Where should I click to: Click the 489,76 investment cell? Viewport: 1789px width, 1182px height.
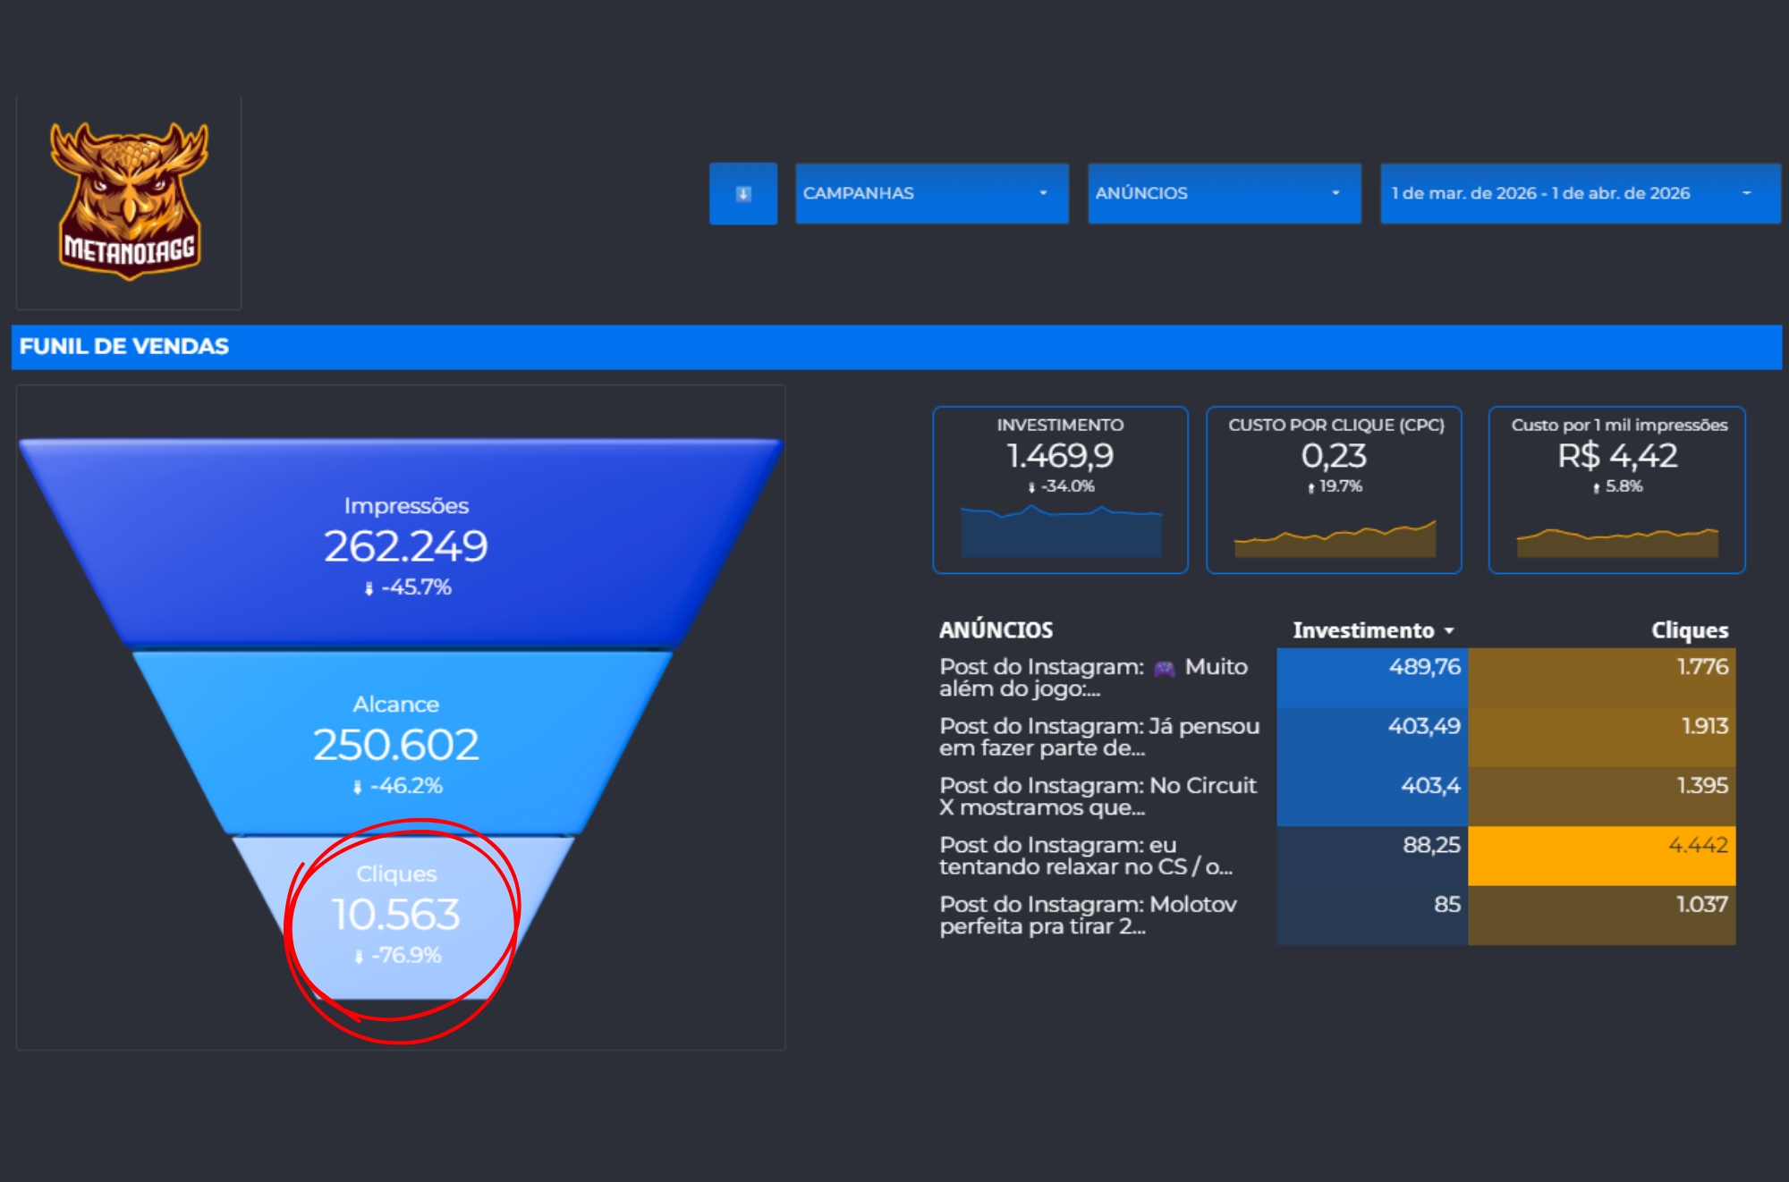tap(1373, 677)
